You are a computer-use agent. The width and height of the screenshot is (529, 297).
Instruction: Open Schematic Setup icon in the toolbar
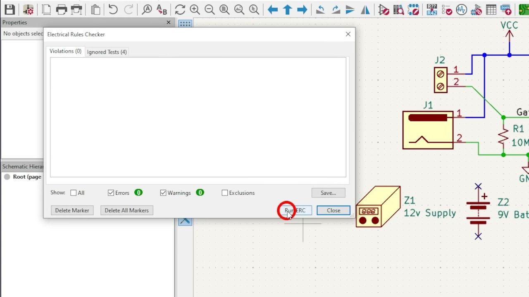pos(28,9)
